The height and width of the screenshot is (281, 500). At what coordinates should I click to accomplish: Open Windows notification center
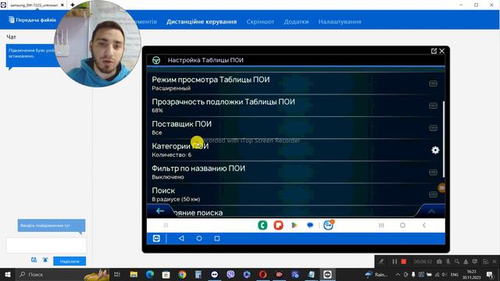pyautogui.click(x=490, y=274)
